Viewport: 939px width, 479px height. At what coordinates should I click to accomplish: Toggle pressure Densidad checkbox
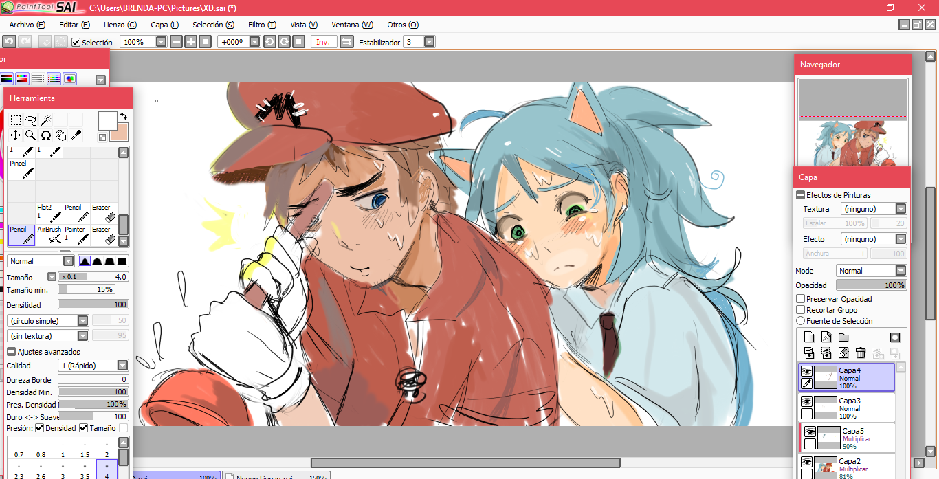39,428
